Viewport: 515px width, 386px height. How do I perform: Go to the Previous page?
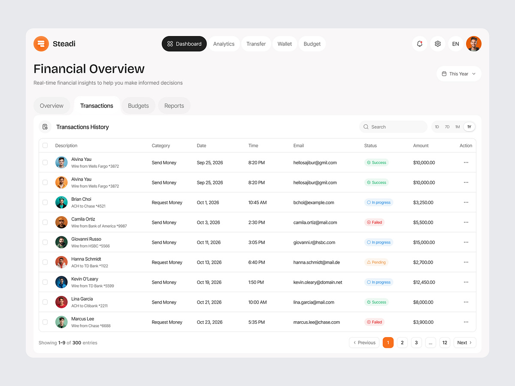tap(364, 343)
